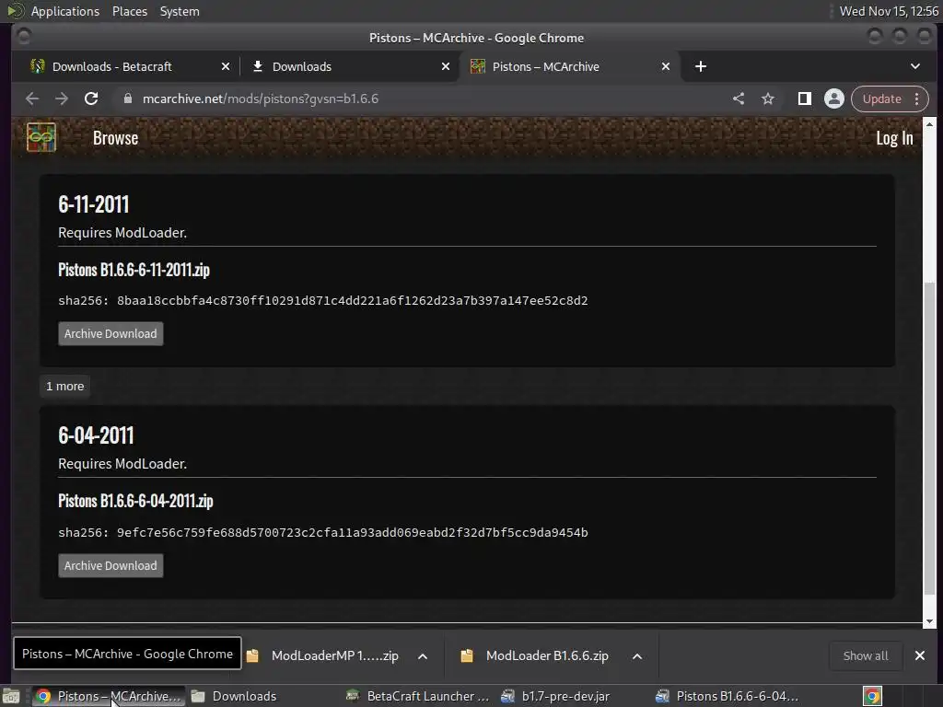Show all downloads
The height and width of the screenshot is (707, 943).
[x=866, y=655]
